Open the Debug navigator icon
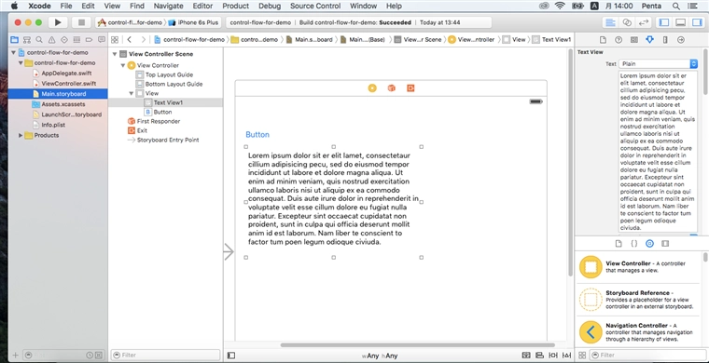The height and width of the screenshot is (363, 709). point(76,40)
